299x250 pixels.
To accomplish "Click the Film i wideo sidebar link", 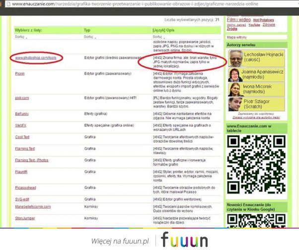I will click(239, 20).
